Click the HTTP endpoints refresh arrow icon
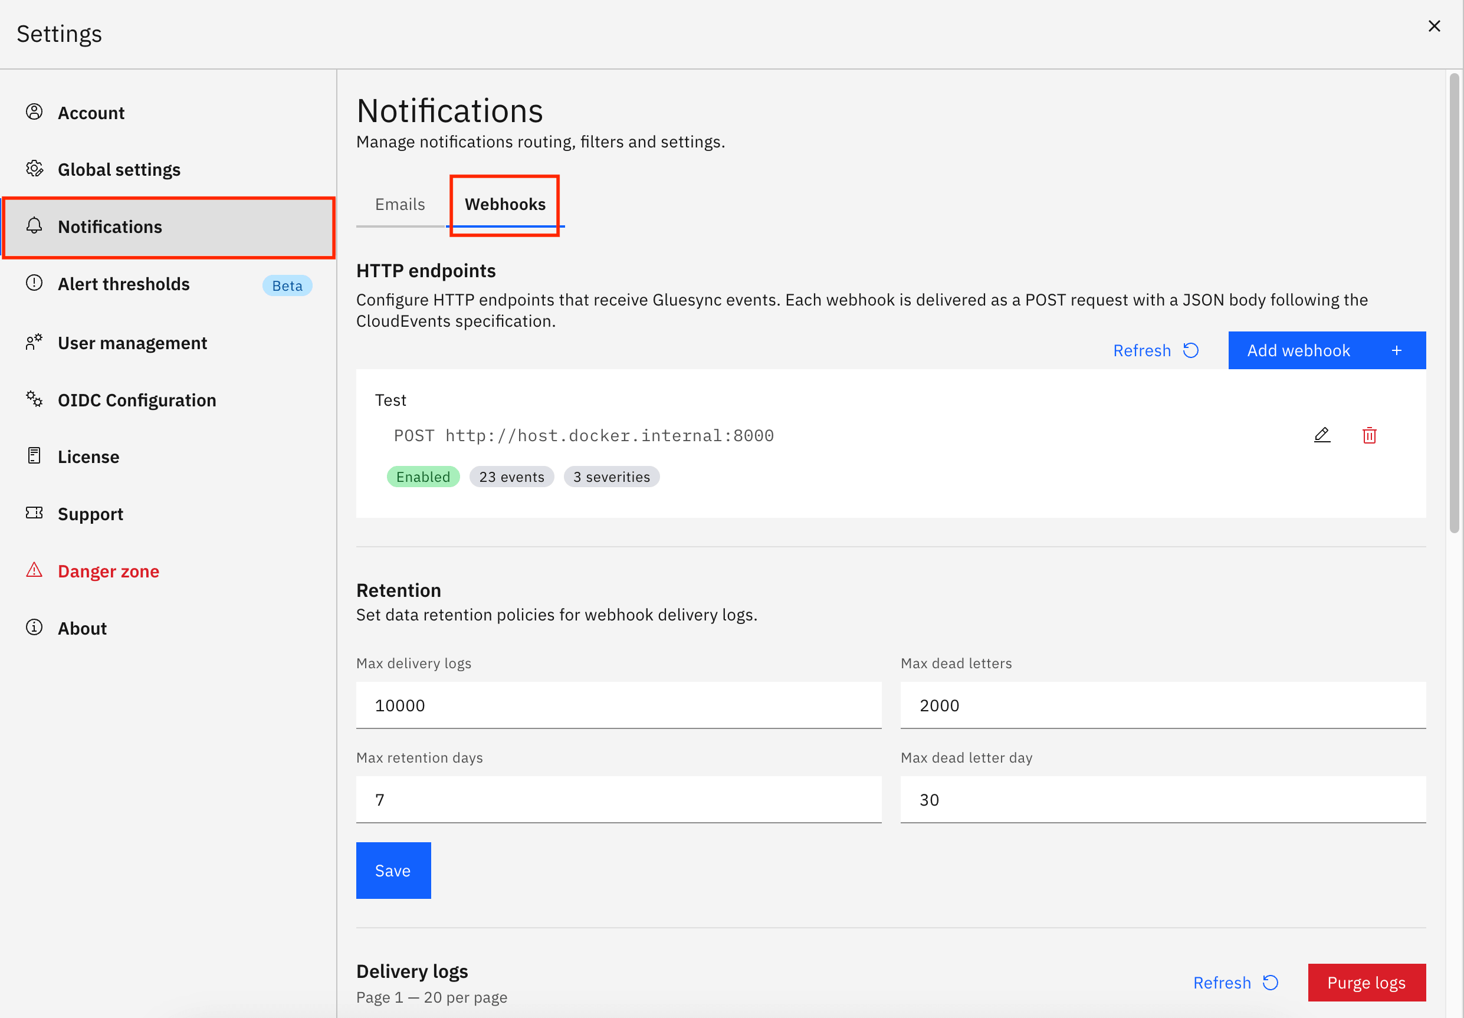Screen dimensions: 1464x1018 click(1190, 350)
